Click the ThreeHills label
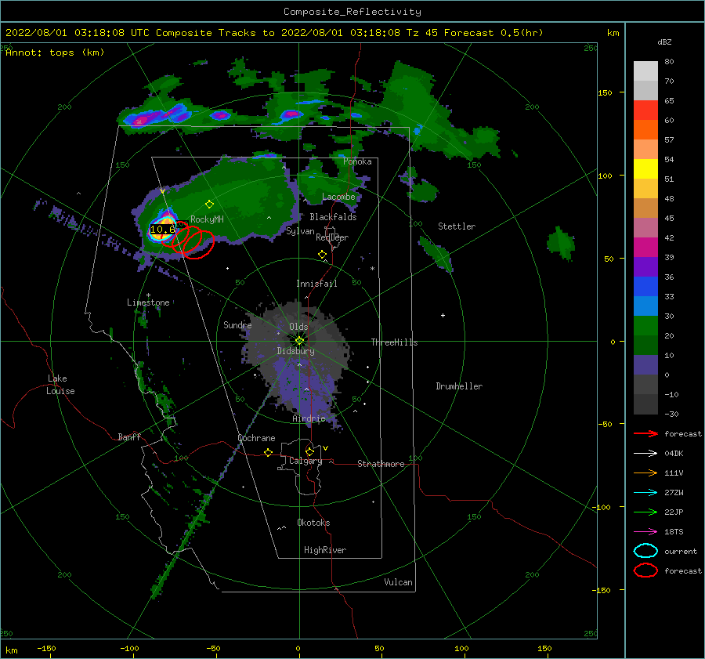The image size is (705, 659). (394, 342)
